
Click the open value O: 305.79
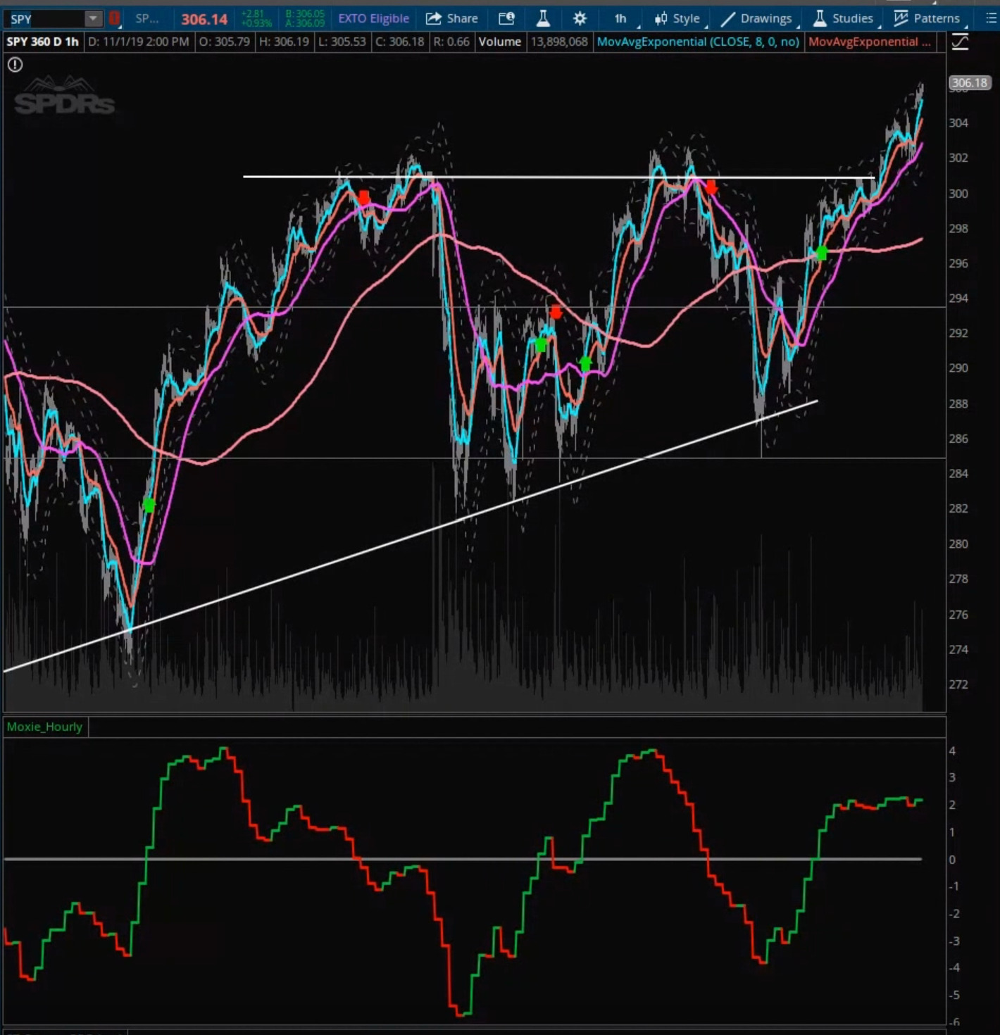[x=224, y=42]
